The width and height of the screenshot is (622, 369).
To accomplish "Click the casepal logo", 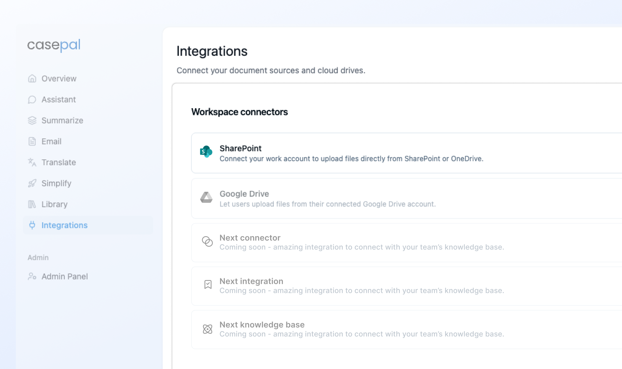I will coord(54,45).
